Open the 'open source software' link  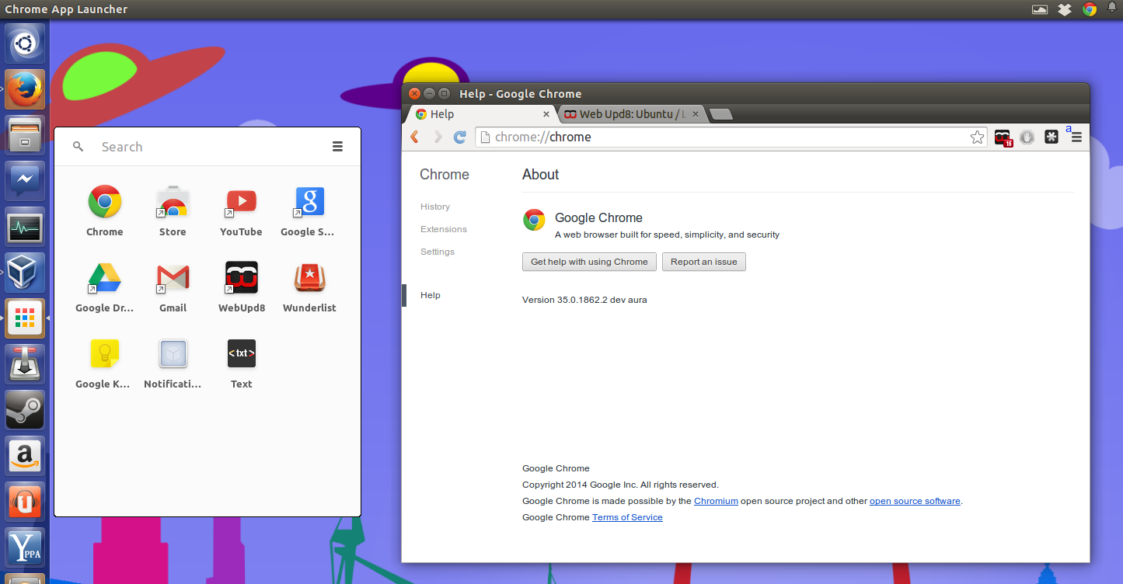pos(915,501)
